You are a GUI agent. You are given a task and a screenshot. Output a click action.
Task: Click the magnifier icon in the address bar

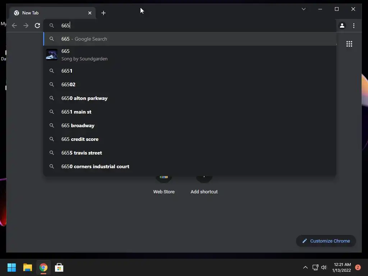pos(52,26)
